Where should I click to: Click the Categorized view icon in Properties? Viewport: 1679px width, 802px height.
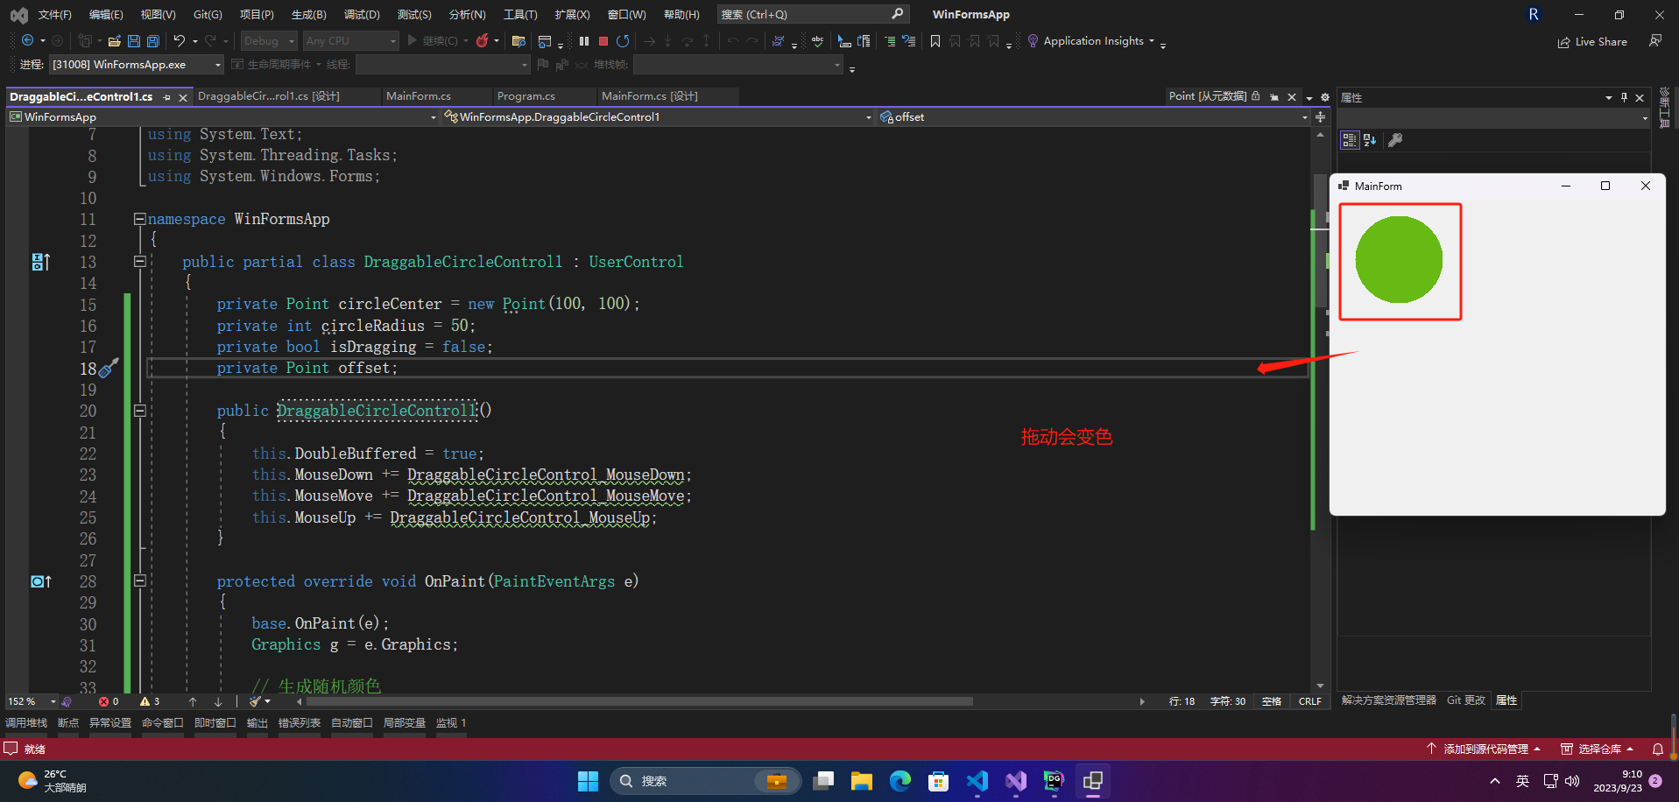1350,140
